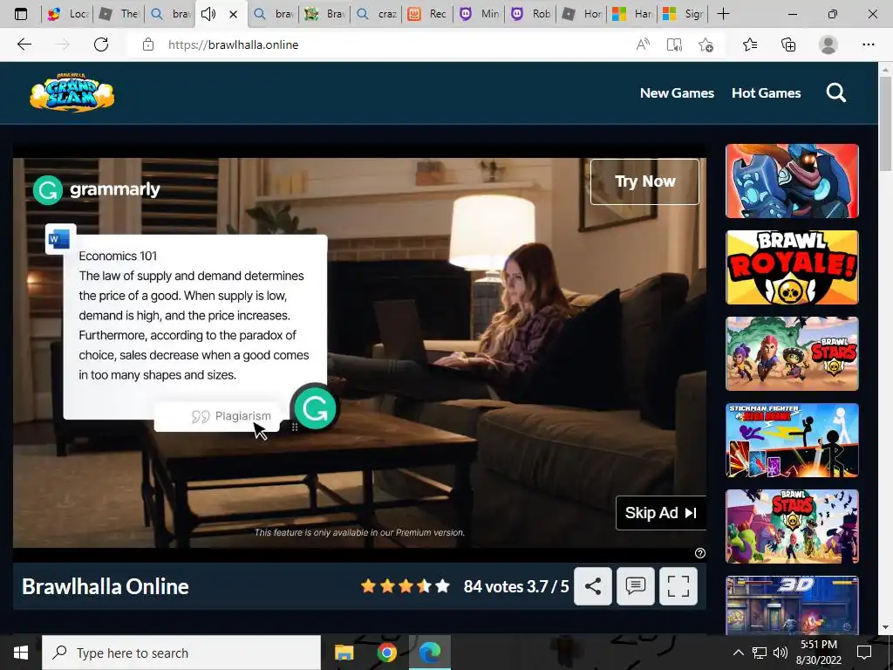Click the grammarly brand name in ad

pos(114,189)
